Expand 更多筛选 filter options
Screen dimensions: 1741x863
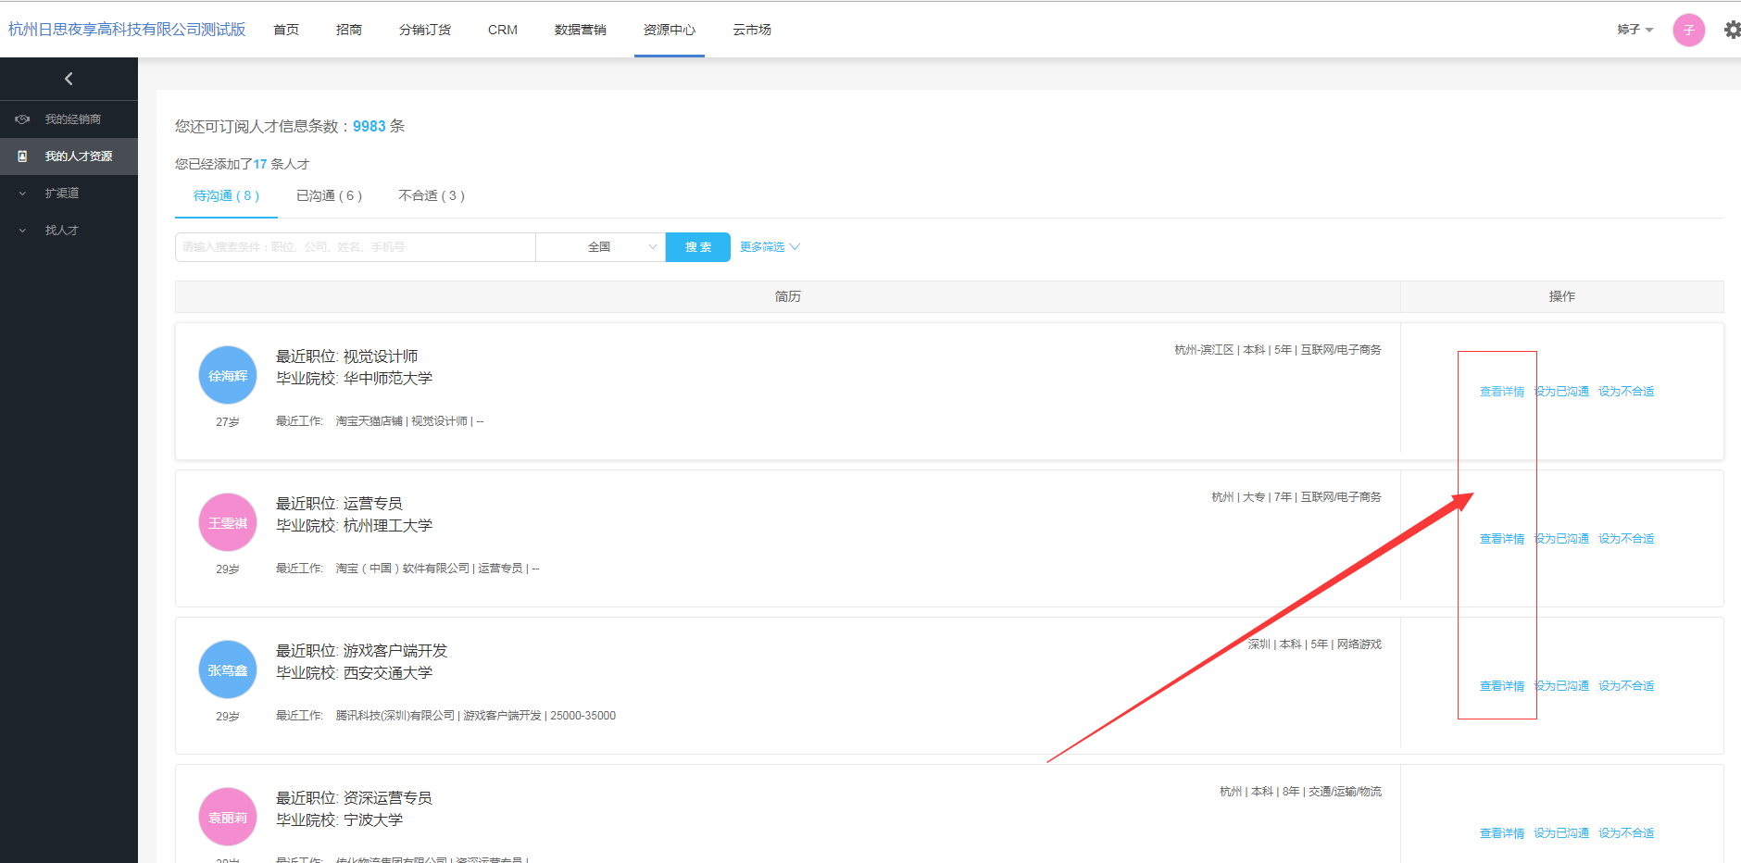coord(769,247)
